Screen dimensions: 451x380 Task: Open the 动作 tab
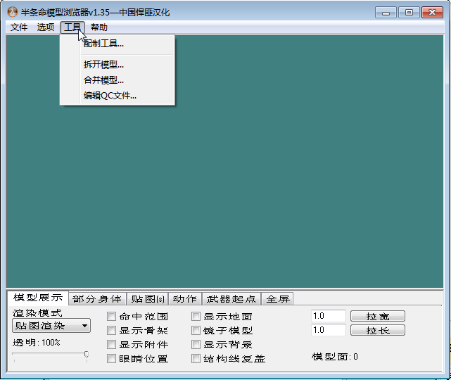185,299
